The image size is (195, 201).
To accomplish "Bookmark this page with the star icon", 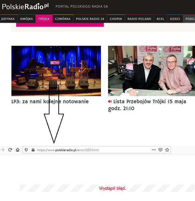I will pyautogui.click(x=167, y=150).
